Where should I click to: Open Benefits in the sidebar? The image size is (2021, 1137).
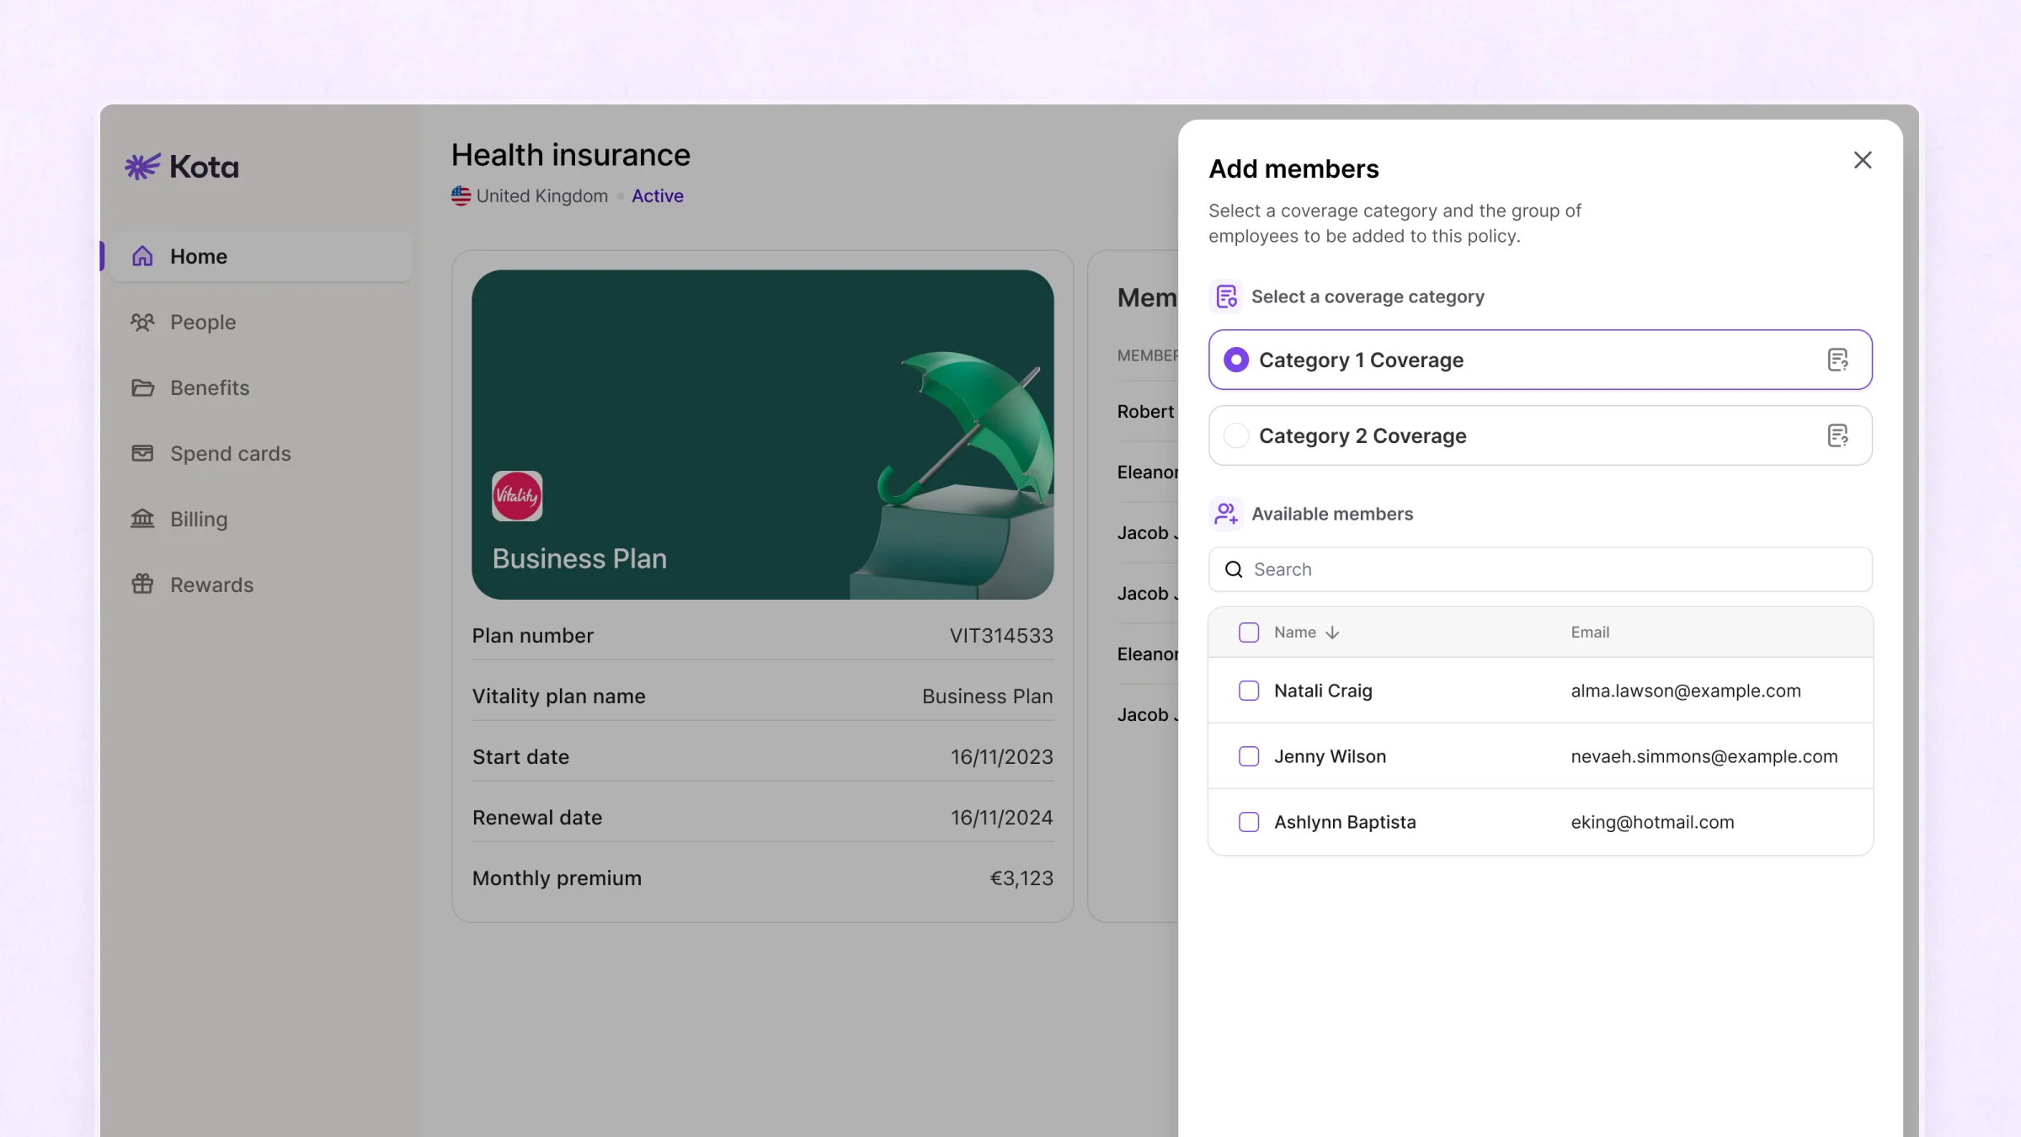tap(210, 388)
